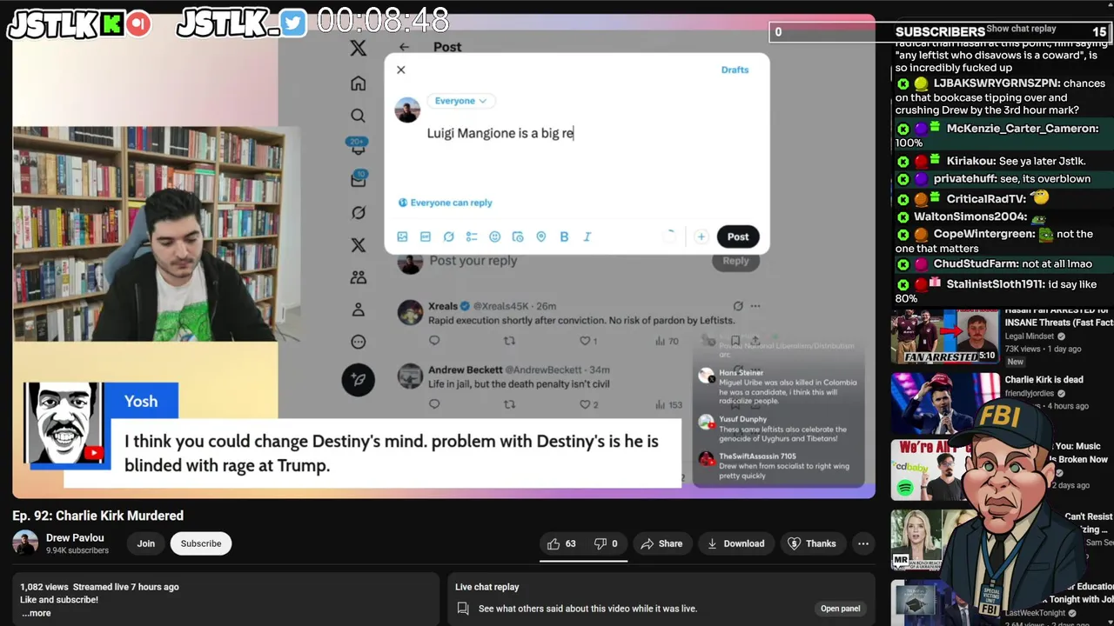The width and height of the screenshot is (1114, 626).
Task: Click red YouTube badge on Yosh superchat
Action: (x=93, y=452)
